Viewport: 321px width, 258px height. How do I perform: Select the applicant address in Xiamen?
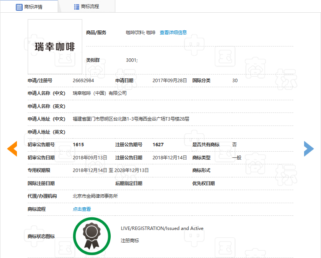click(131, 119)
